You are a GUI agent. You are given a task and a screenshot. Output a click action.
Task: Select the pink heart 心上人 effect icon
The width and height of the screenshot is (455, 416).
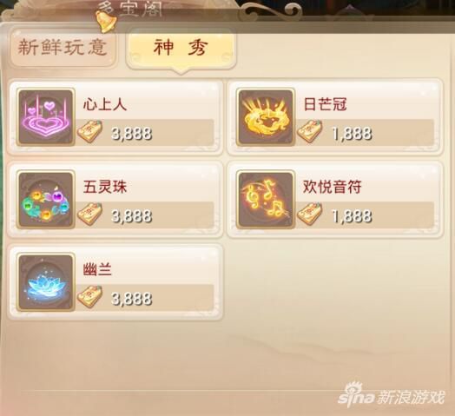pos(45,117)
